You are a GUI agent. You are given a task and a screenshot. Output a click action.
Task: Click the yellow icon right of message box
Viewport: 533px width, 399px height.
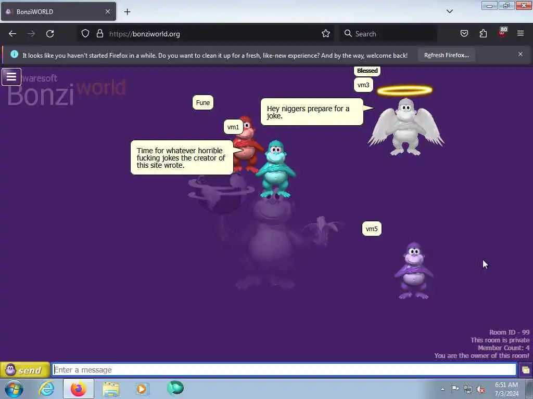(526, 370)
